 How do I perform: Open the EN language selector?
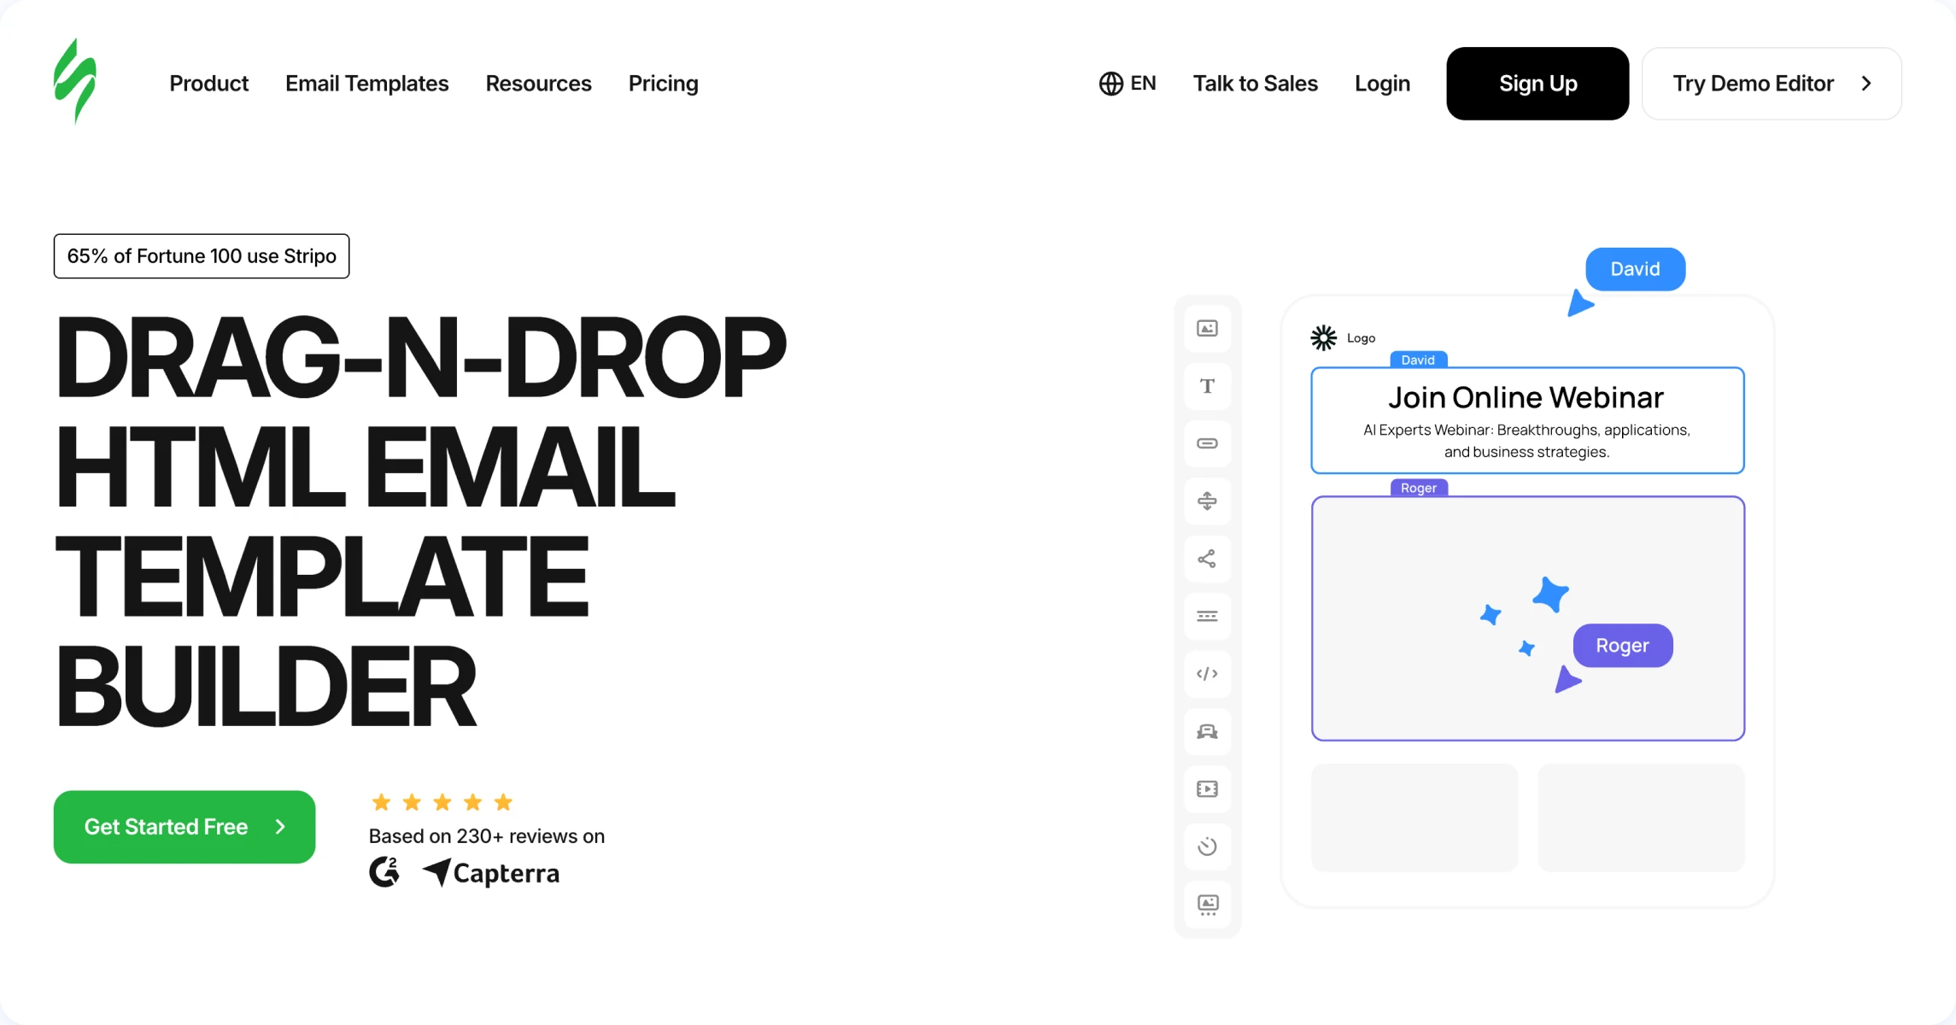[1127, 84]
